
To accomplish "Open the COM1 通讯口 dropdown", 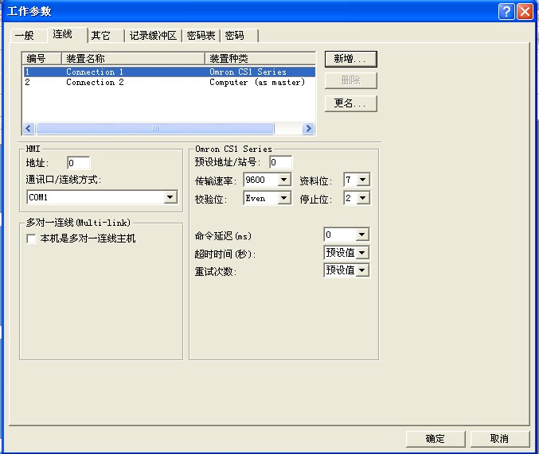I will (170, 197).
